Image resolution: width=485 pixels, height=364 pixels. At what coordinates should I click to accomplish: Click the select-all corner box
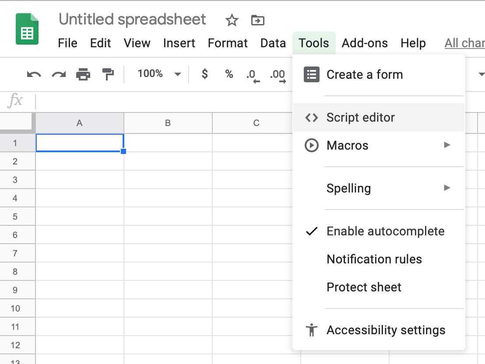pos(16,121)
